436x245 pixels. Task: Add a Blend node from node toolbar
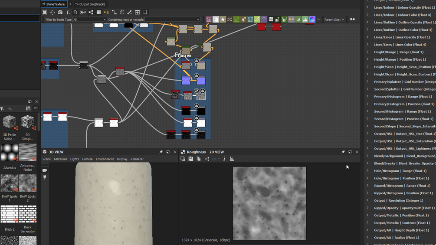216,19
